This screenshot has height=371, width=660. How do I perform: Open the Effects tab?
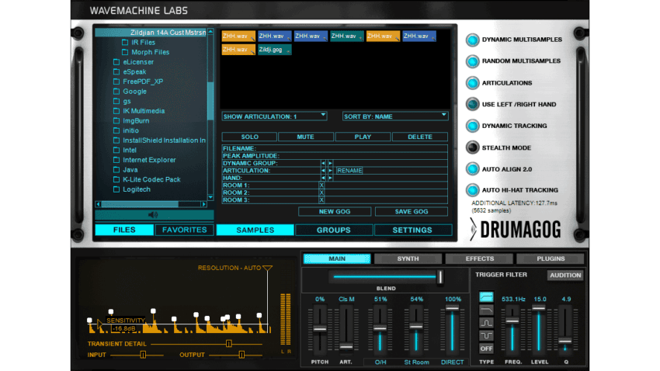click(479, 258)
